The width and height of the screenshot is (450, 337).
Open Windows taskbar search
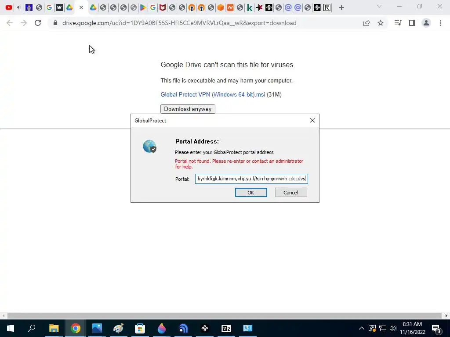(32, 328)
